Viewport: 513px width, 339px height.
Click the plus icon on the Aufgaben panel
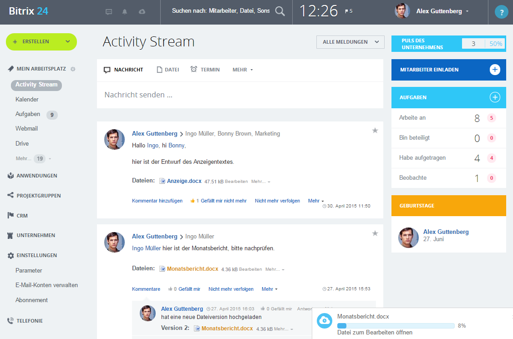coord(495,97)
